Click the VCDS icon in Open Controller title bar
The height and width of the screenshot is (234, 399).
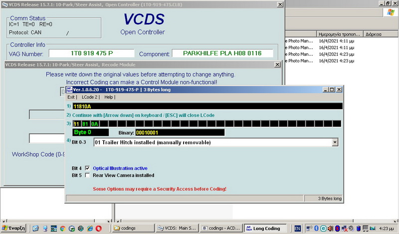tap(5, 4)
